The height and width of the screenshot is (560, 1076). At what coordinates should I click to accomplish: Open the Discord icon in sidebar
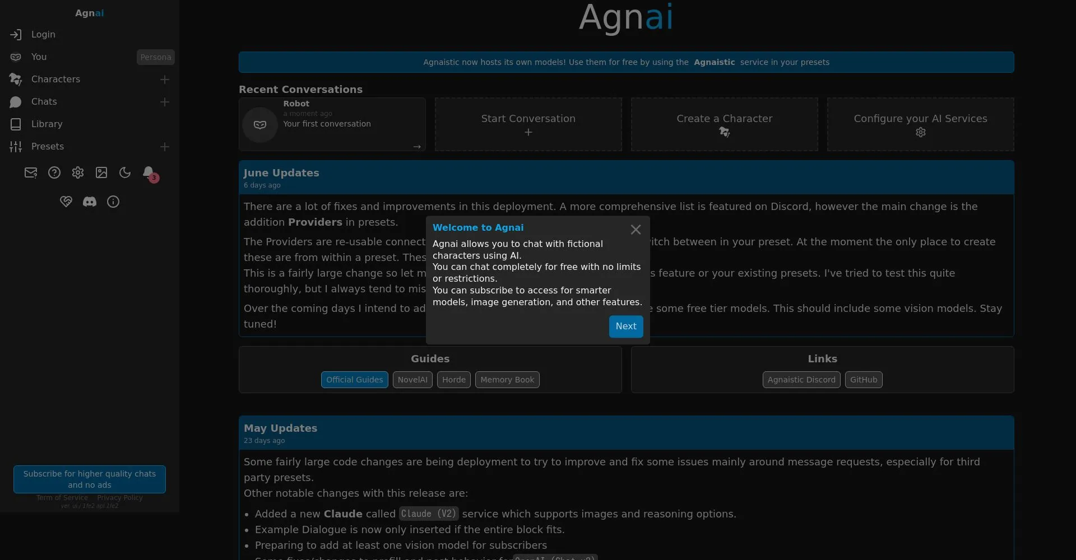tap(90, 202)
